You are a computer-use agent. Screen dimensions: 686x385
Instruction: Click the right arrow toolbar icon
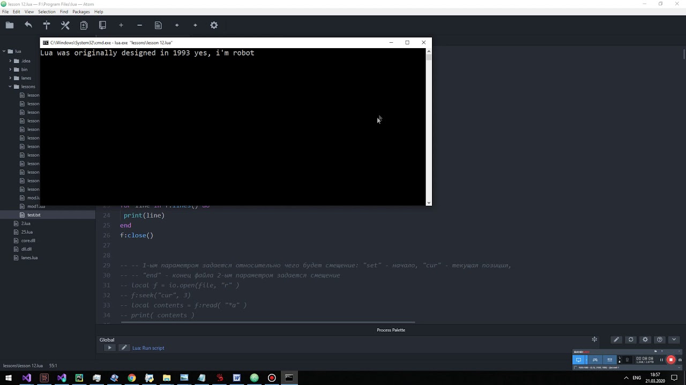pyautogui.click(x=195, y=25)
